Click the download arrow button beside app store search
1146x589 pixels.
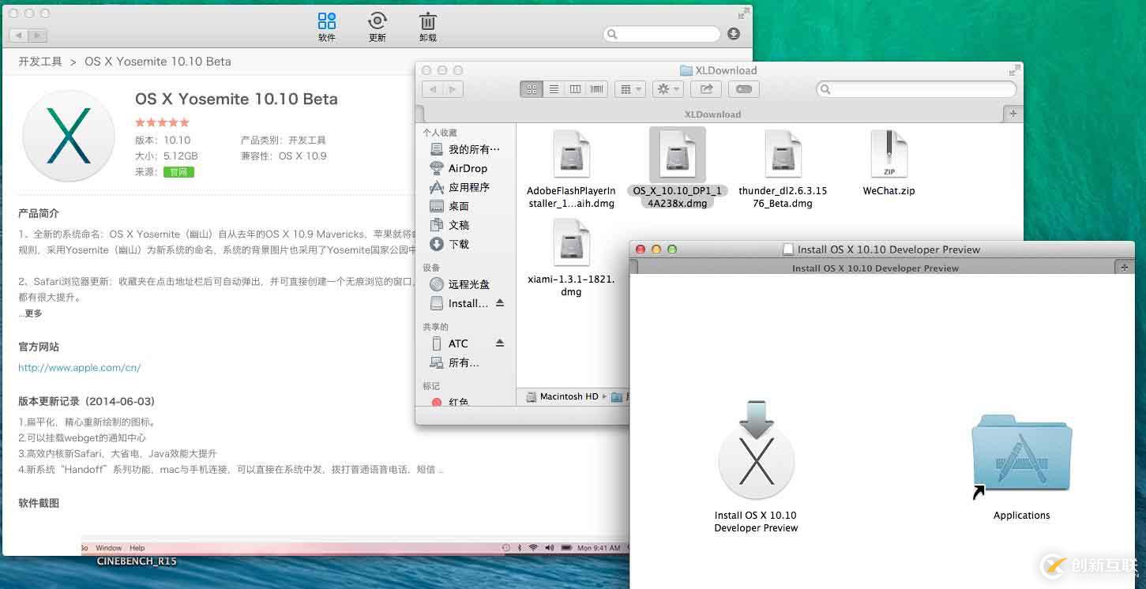tap(734, 34)
